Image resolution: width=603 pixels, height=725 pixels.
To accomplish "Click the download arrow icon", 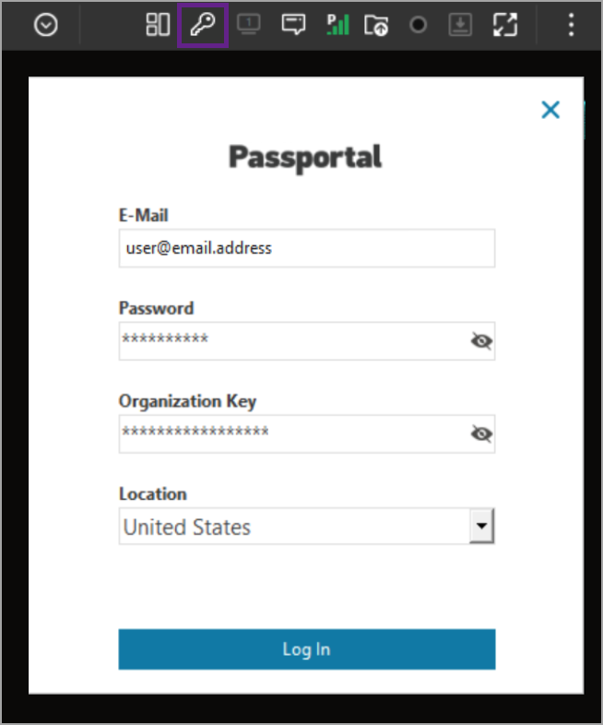I will [459, 25].
